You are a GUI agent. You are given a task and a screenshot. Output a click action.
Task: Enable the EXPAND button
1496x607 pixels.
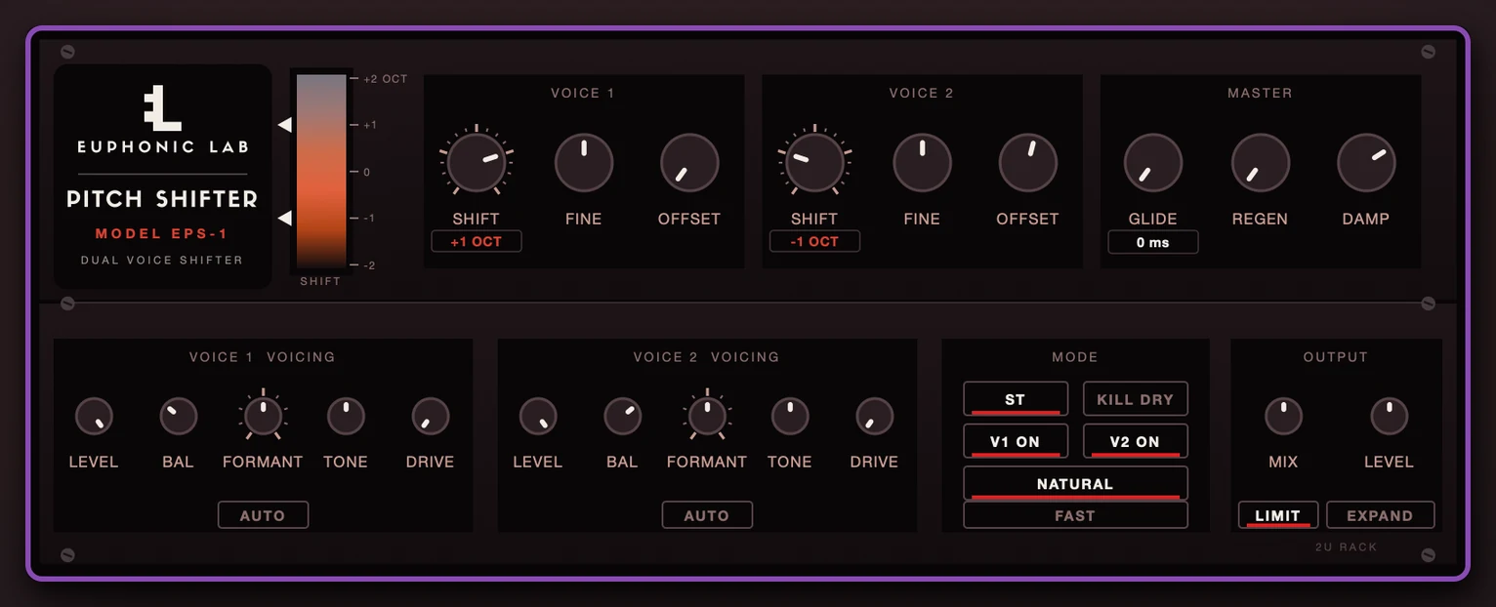pyautogui.click(x=1380, y=515)
